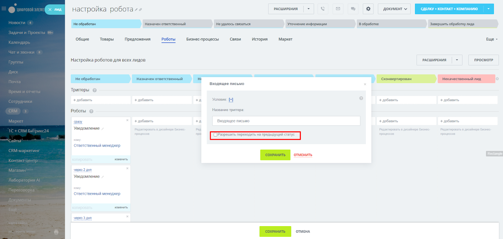Viewport: 503px width, 239px height.
Task: Close the Входящее письмо dialog with X
Action: click(x=365, y=84)
